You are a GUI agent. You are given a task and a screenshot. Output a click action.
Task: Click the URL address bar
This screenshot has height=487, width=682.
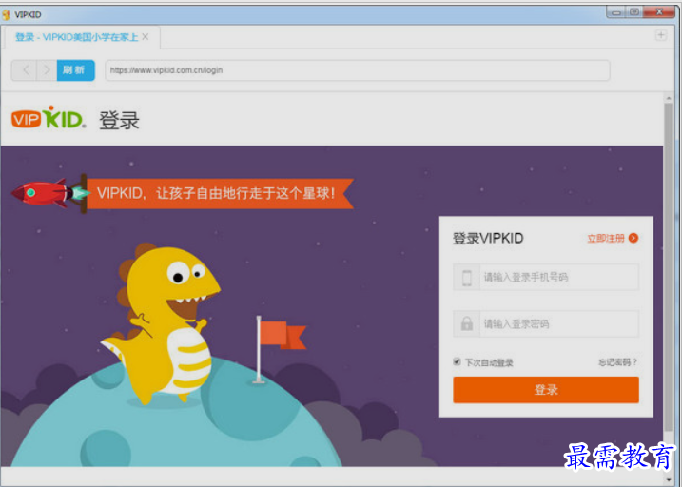pos(357,70)
